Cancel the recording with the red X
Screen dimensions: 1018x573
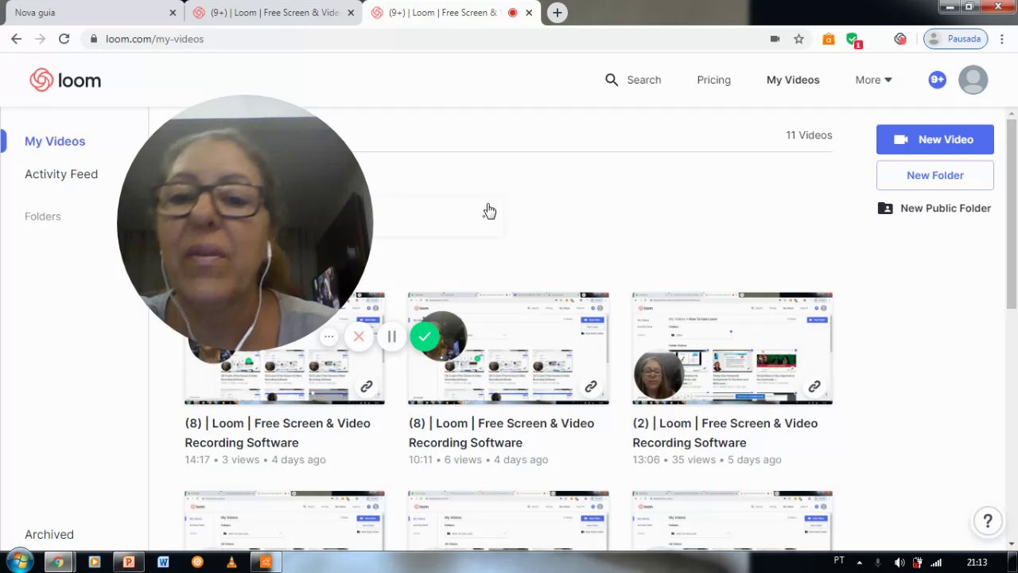point(359,337)
